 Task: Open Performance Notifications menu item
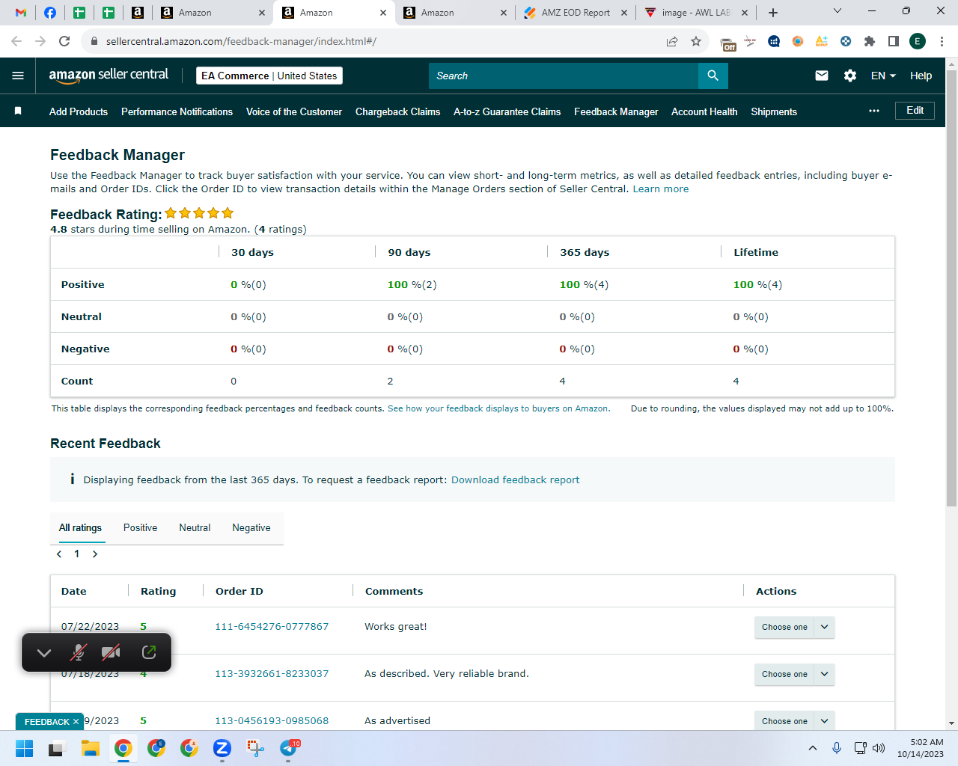coord(177,111)
